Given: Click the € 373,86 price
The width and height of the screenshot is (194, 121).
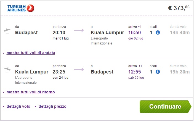Looking at the screenshot, I should click(179, 8).
